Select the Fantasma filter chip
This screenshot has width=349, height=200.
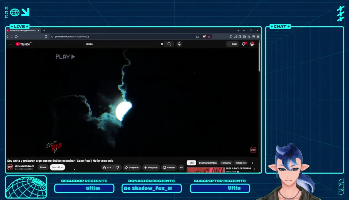click(x=226, y=163)
